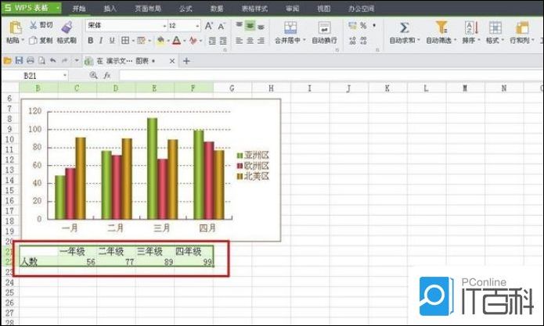Toggle middle vertical alignment
This screenshot has width=544, height=326.
(250, 25)
